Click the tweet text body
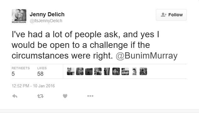 [x=94, y=45]
